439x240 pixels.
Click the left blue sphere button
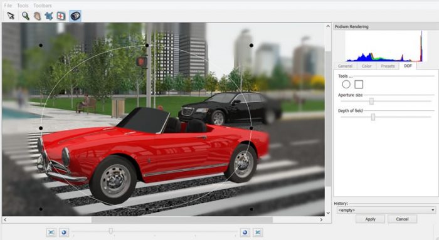(64, 232)
